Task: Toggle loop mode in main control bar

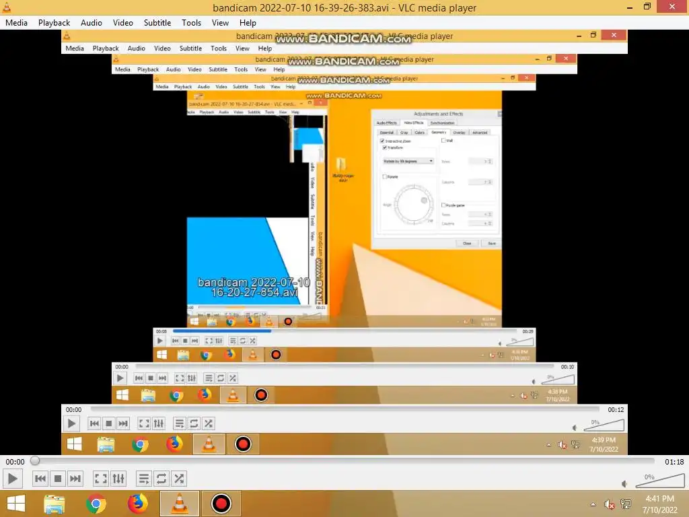Action: (161, 479)
